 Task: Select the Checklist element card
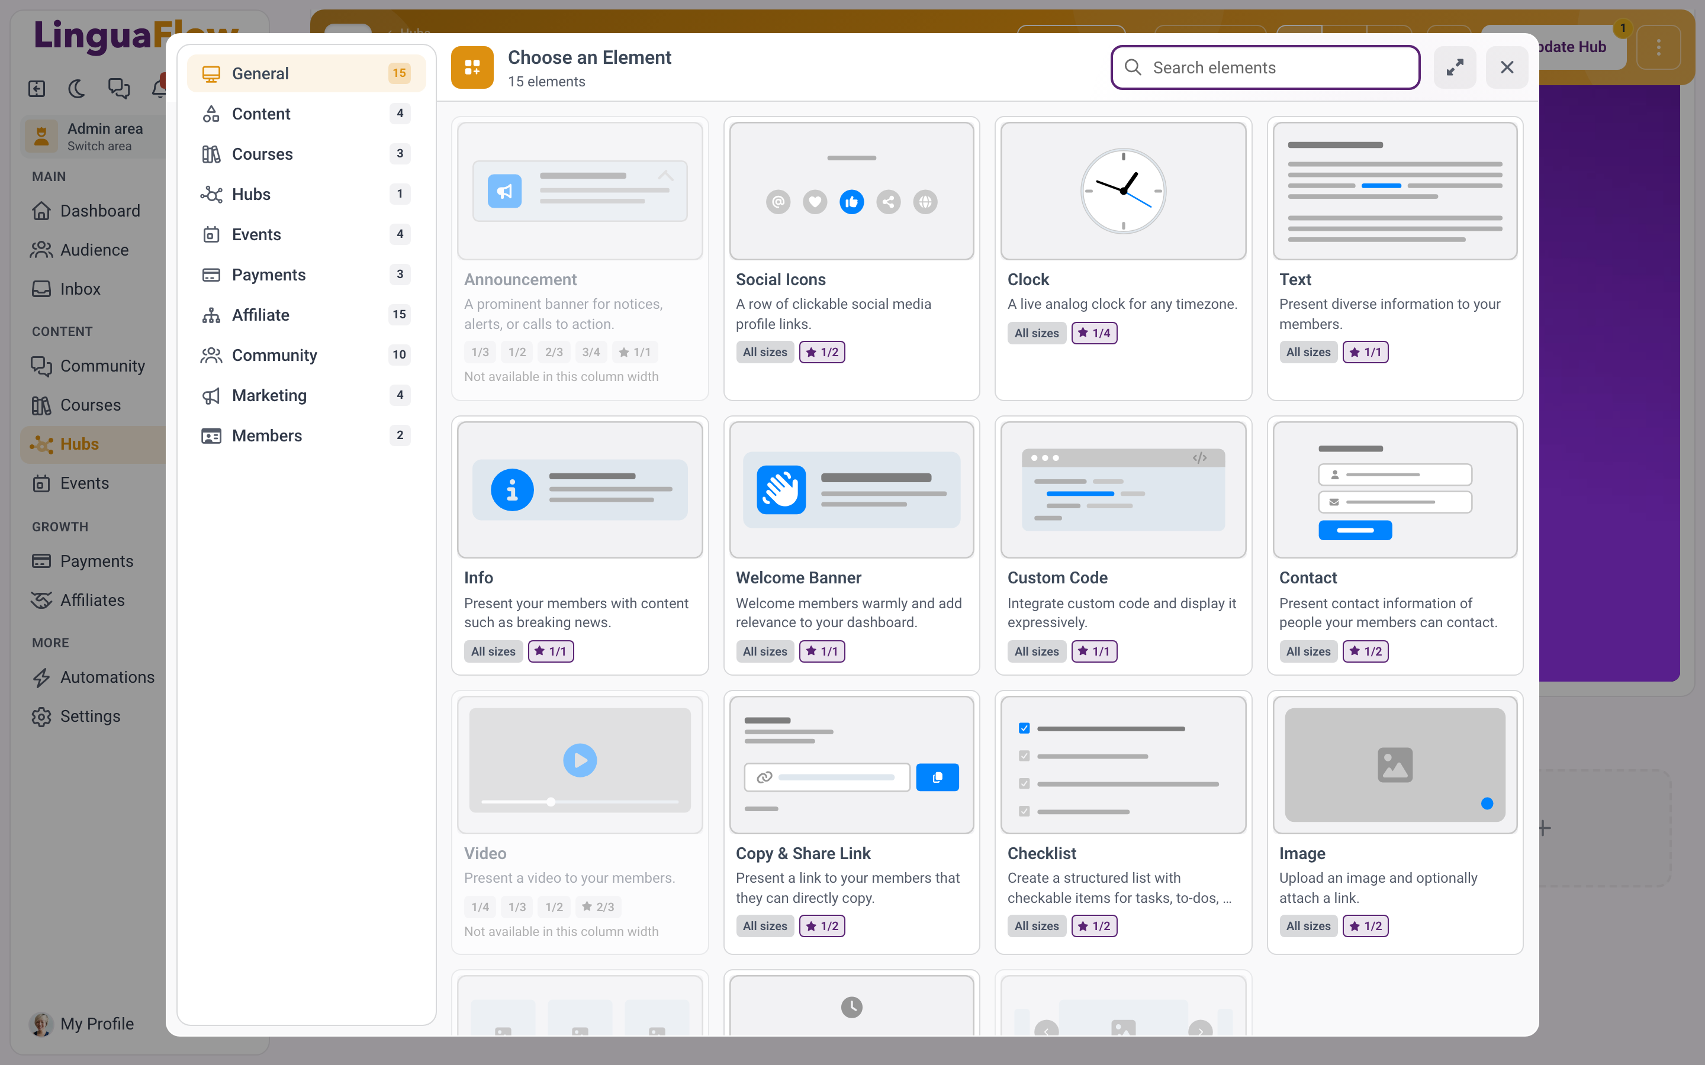coord(1123,822)
